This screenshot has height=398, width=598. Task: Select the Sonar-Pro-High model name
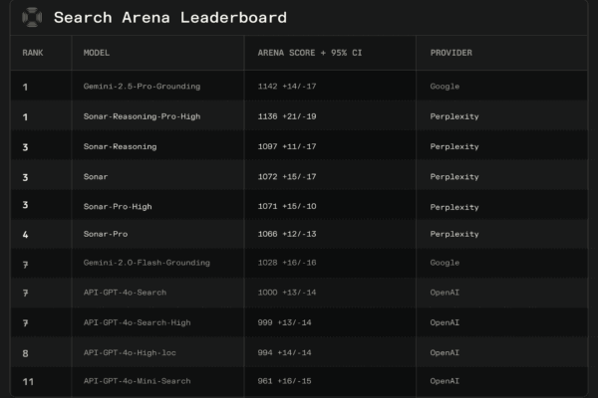pyautogui.click(x=118, y=206)
